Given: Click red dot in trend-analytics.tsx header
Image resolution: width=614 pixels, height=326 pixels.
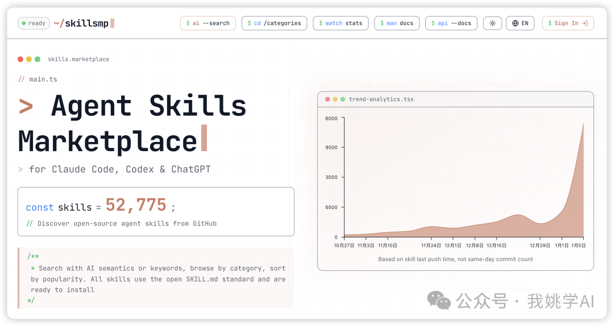Looking at the screenshot, I should click(327, 99).
